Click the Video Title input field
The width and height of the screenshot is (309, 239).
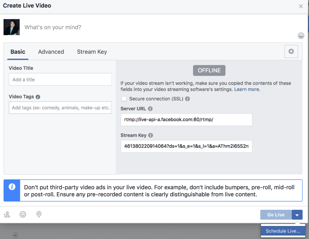(x=60, y=80)
